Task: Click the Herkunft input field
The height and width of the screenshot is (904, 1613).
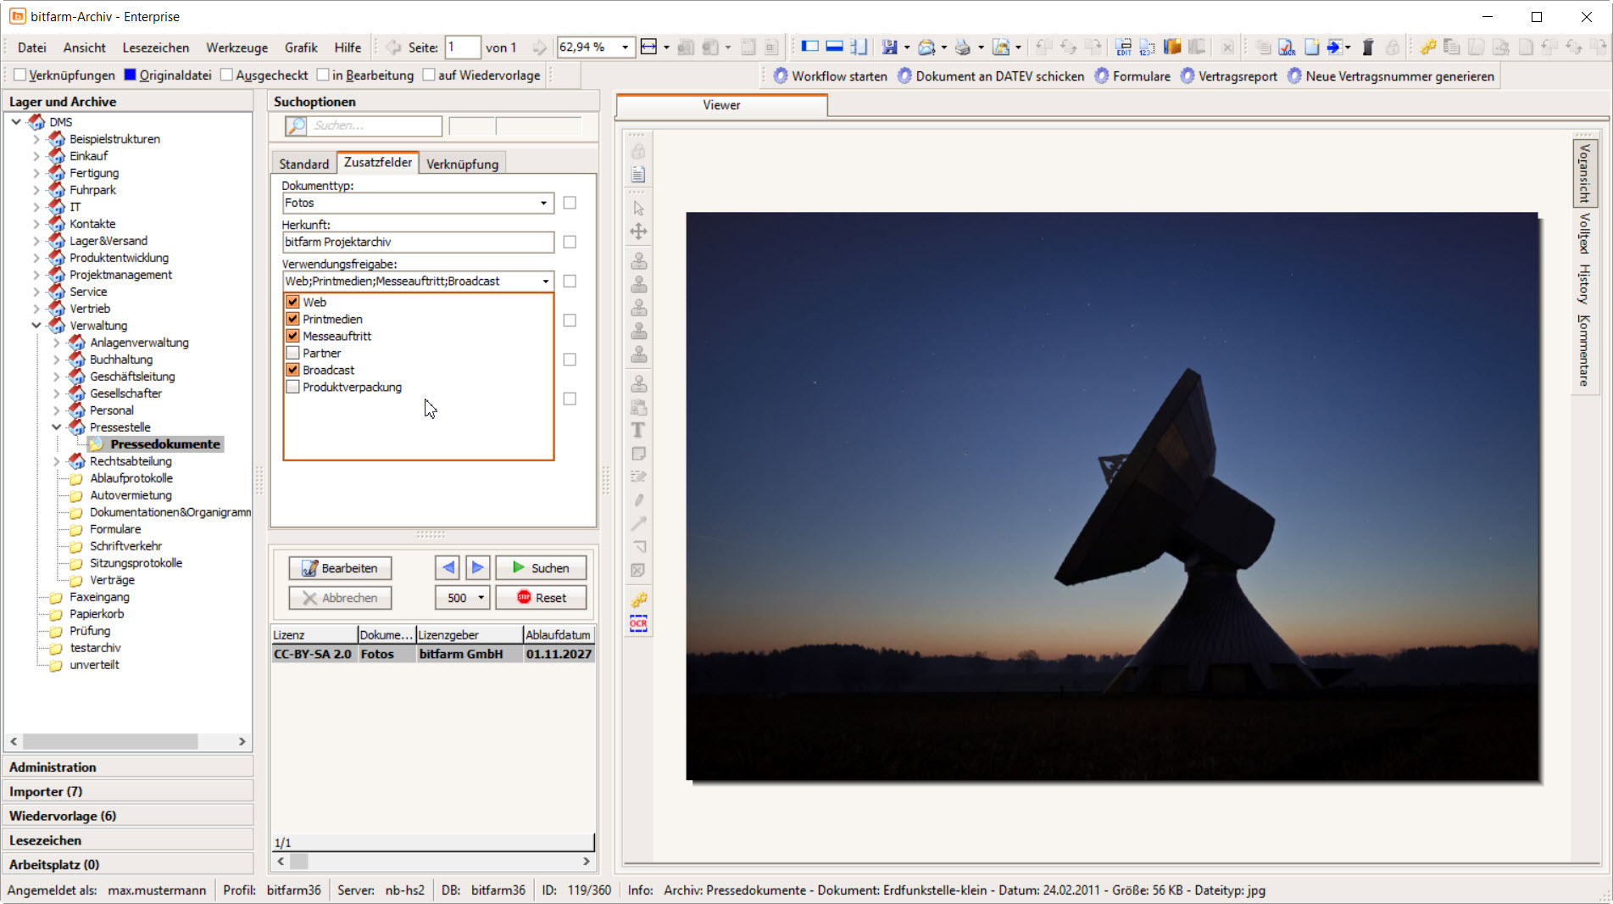Action: coord(418,242)
